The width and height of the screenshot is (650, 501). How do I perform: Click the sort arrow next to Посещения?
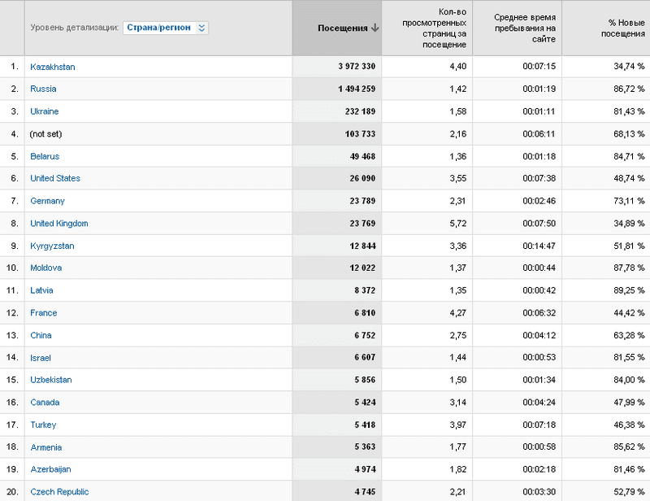[x=375, y=28]
